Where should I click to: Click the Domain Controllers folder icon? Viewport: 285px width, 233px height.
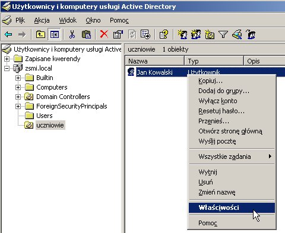(29, 97)
